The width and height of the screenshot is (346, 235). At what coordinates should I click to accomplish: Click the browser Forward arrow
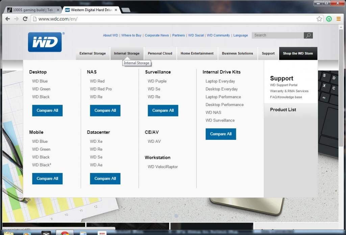coord(16,19)
